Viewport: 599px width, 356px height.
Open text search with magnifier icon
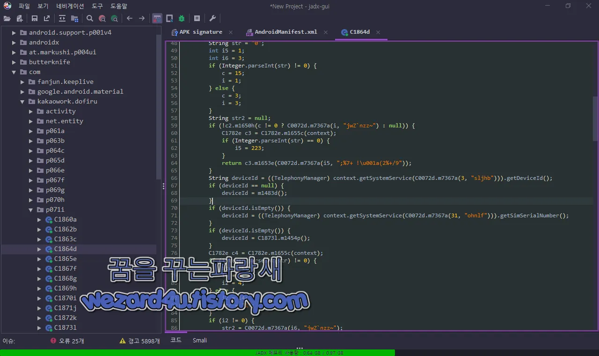90,19
